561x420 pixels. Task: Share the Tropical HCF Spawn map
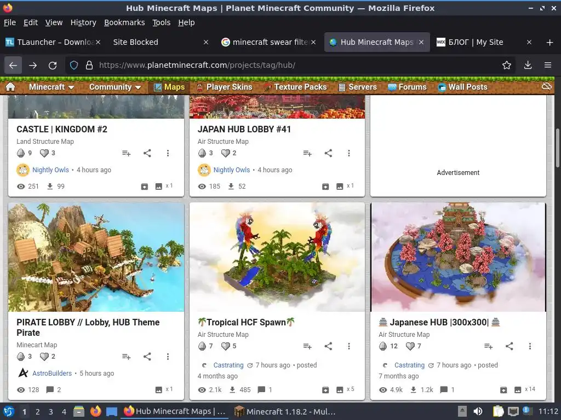click(x=328, y=346)
